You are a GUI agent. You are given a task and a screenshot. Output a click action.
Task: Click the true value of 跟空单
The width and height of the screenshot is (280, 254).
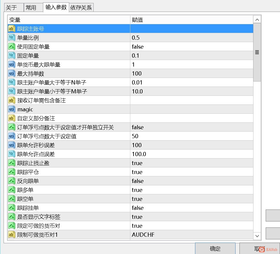pos(192,198)
